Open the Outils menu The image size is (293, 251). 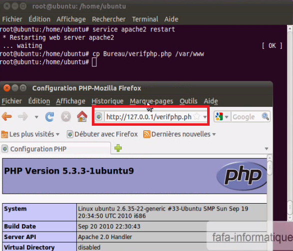(x=188, y=101)
